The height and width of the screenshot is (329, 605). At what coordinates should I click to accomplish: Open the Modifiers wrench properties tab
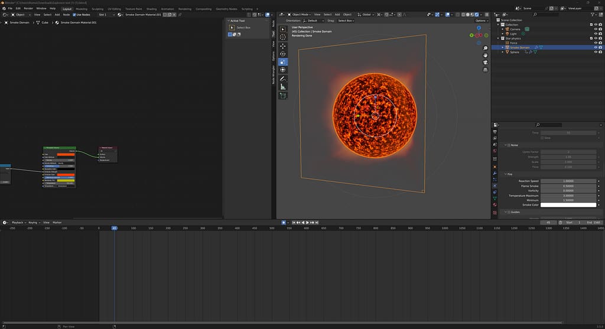[495, 174]
